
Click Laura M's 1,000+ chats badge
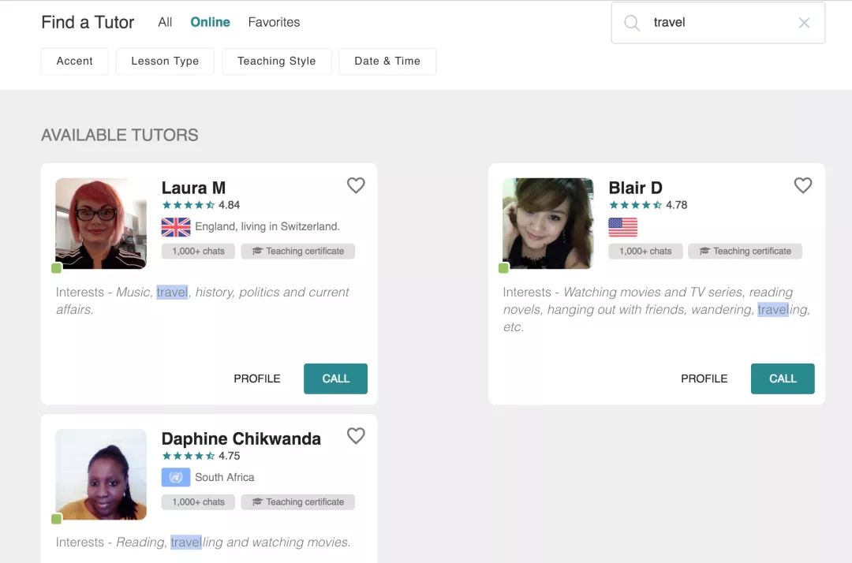(198, 252)
